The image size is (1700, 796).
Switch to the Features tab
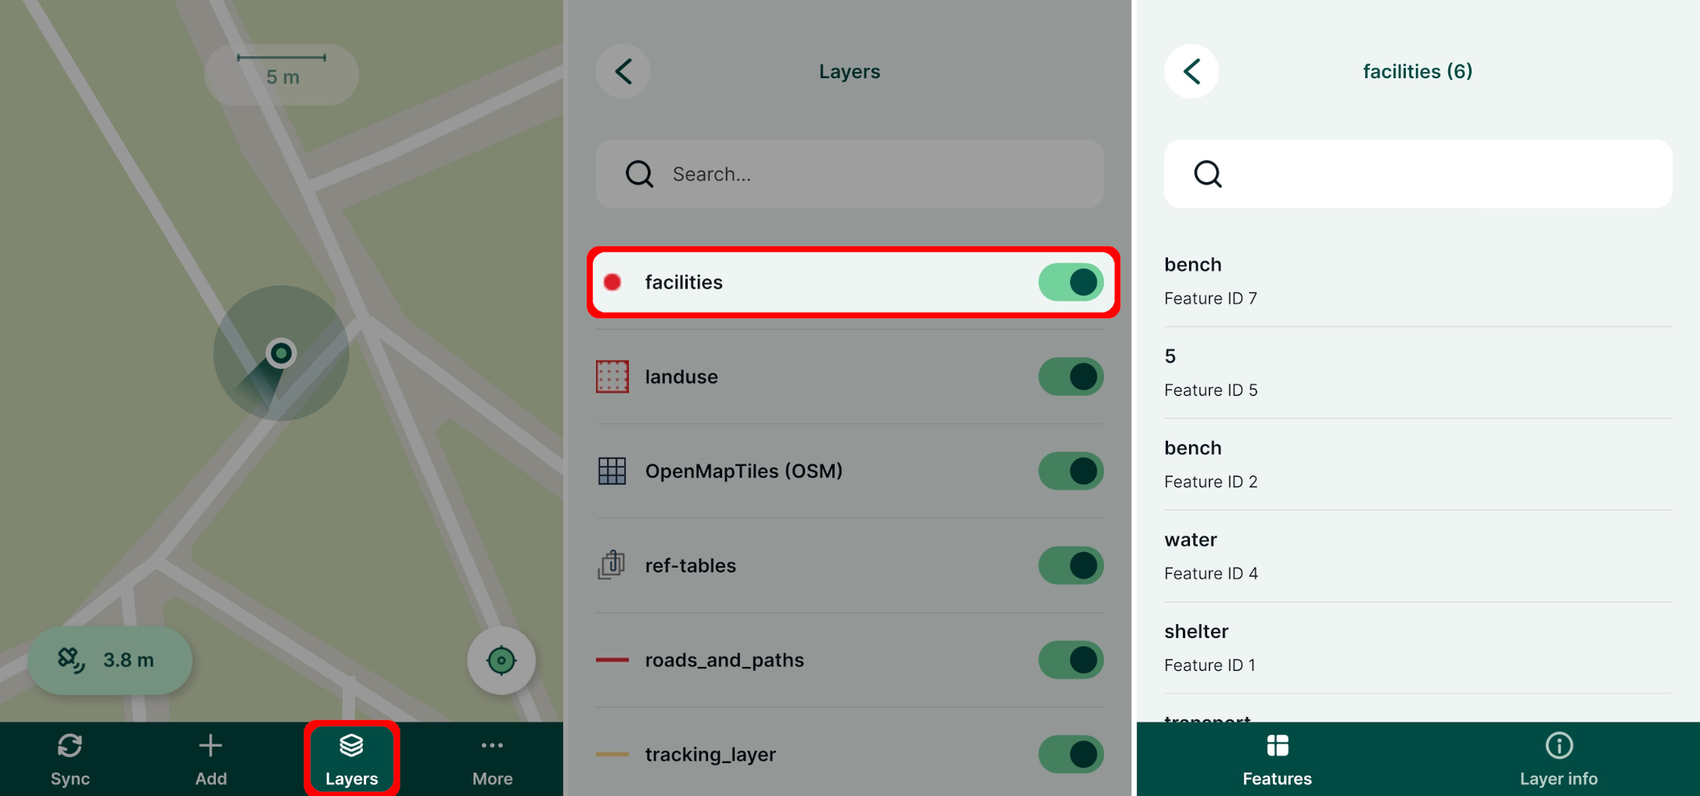[x=1278, y=759]
